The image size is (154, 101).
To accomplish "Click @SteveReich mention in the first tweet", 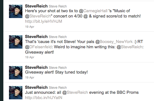I will [38, 16].
